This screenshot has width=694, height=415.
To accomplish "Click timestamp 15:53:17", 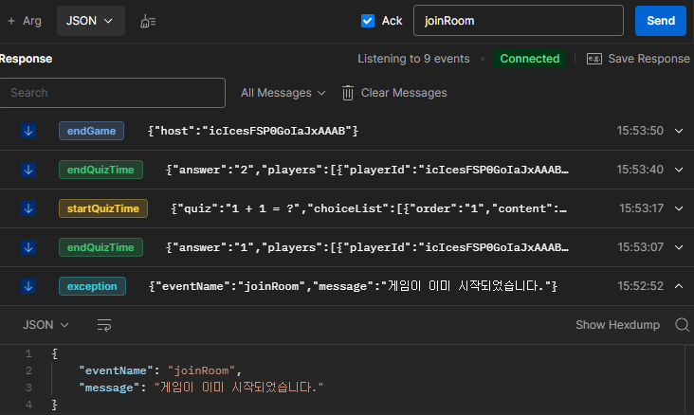I will point(641,208).
